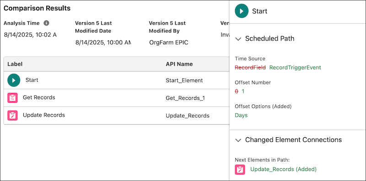The width and height of the screenshot is (366, 181).
Task: Click the Days offset option value
Action: click(x=241, y=115)
